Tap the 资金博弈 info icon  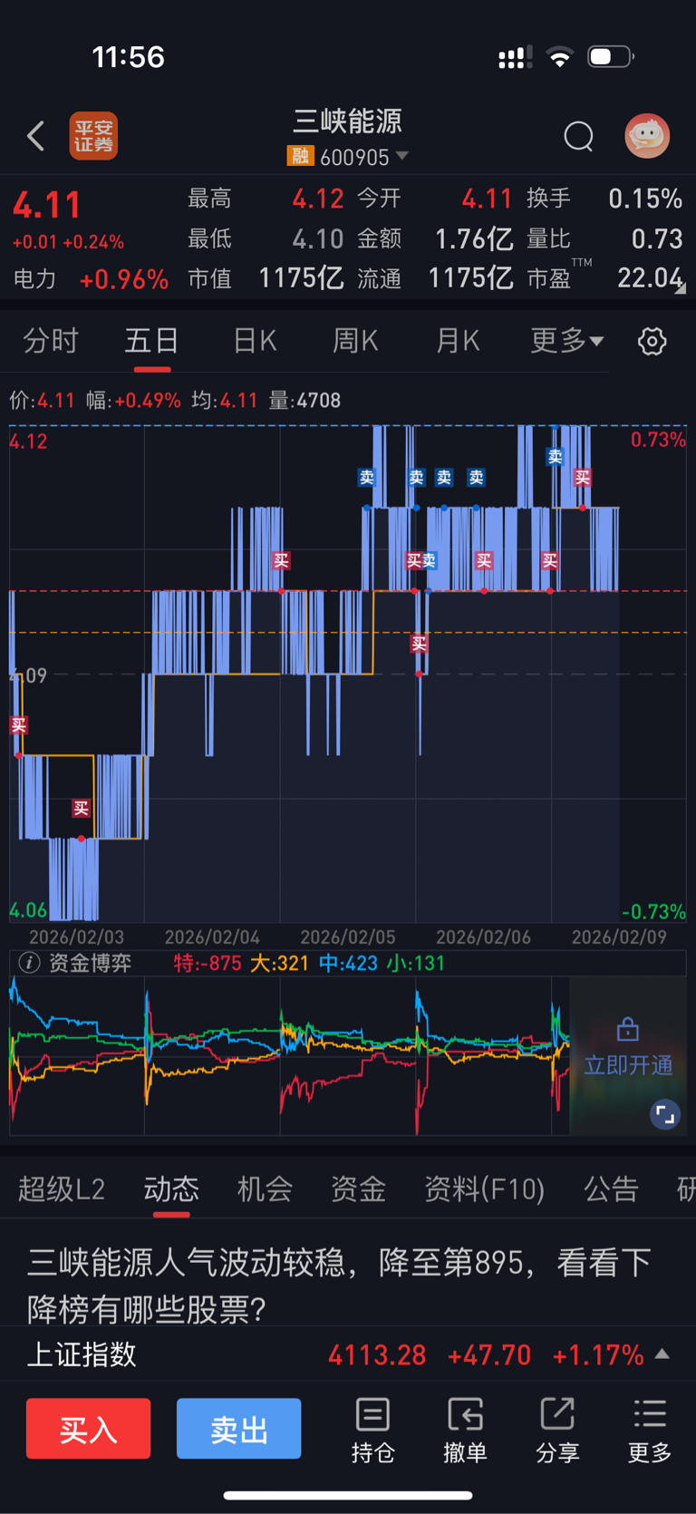[29, 963]
